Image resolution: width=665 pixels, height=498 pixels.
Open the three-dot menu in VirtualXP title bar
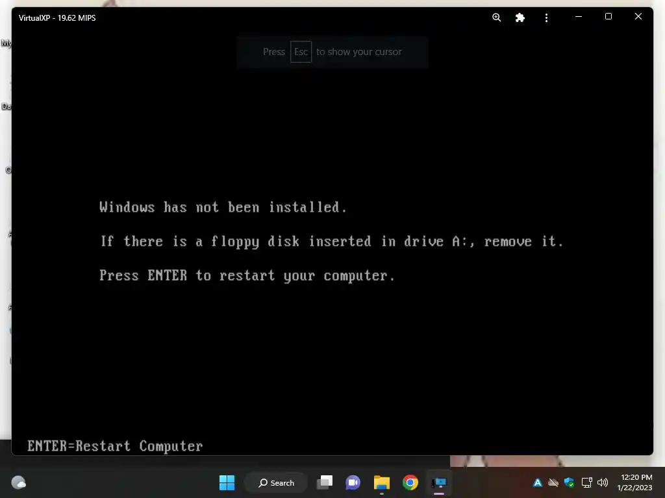point(546,18)
